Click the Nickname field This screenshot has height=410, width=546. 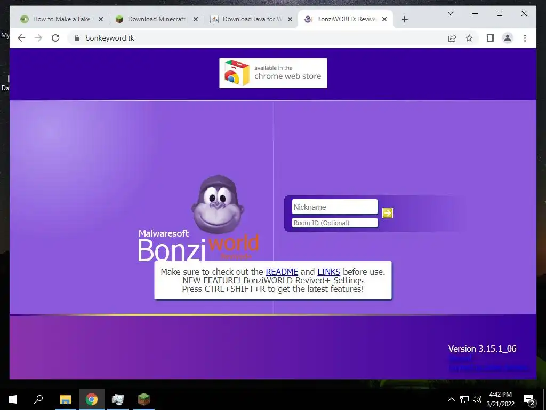click(335, 207)
